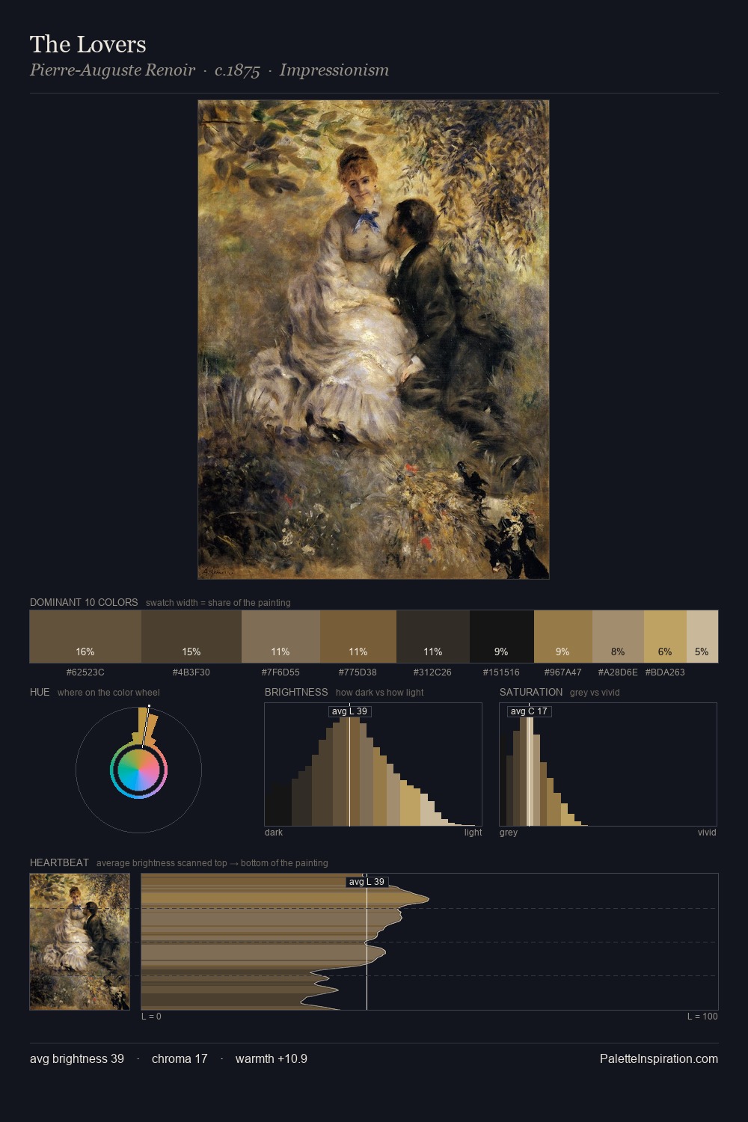Click the L = 0 axis label

(x=151, y=1016)
